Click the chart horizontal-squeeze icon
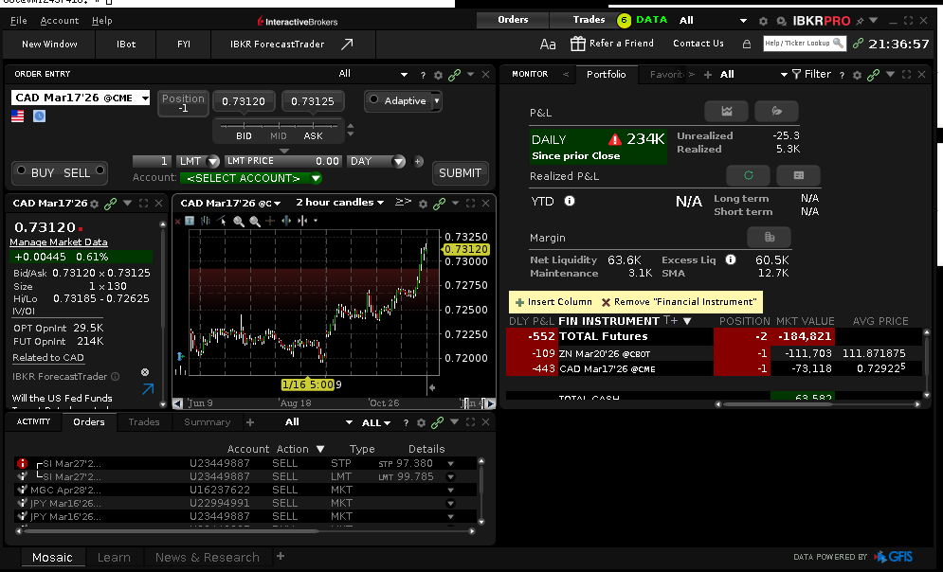943x572 pixels. 302,221
